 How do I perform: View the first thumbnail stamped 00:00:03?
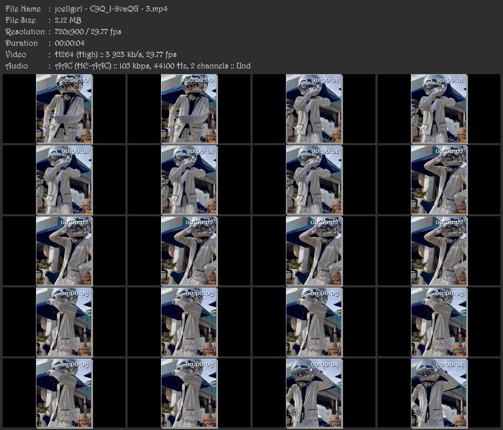click(64, 322)
